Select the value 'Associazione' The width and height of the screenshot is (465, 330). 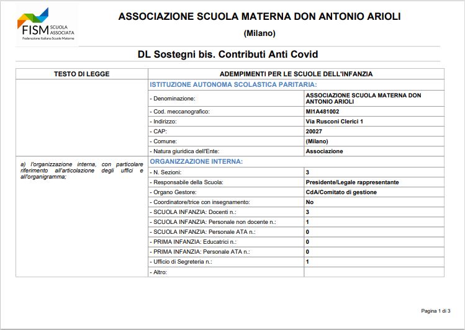click(x=324, y=151)
